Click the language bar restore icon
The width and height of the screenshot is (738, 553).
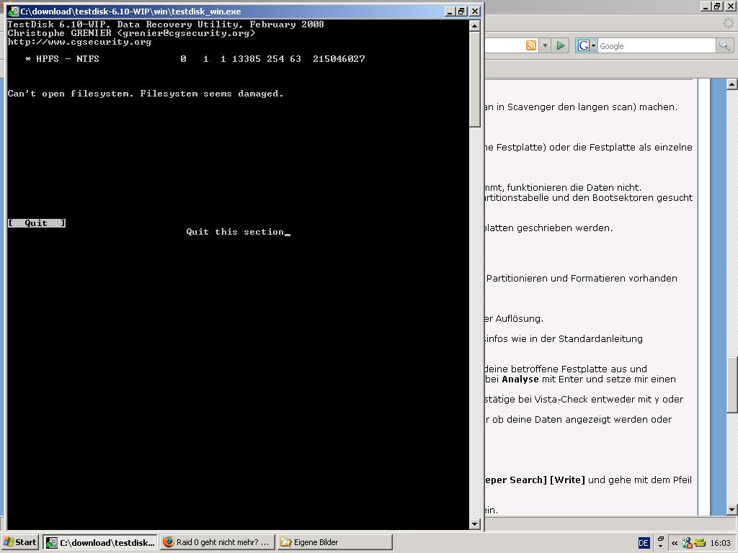[x=660, y=539]
